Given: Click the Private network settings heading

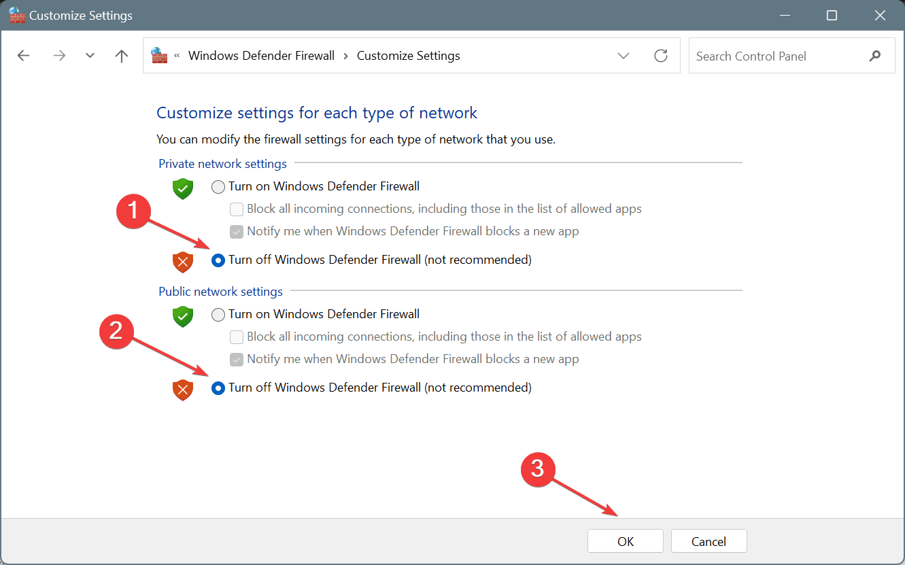Looking at the screenshot, I should 222,164.
